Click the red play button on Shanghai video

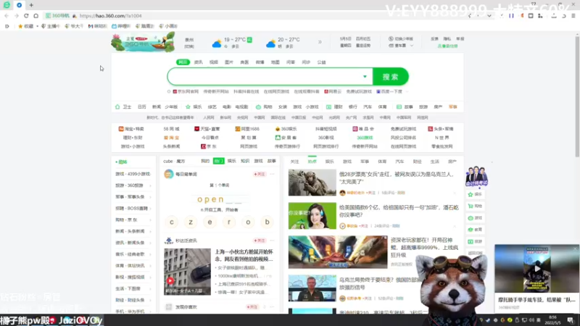(170, 280)
